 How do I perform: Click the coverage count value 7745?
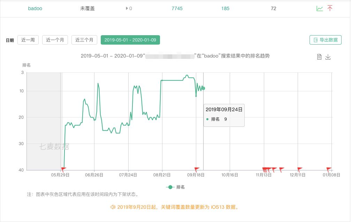[x=177, y=8]
